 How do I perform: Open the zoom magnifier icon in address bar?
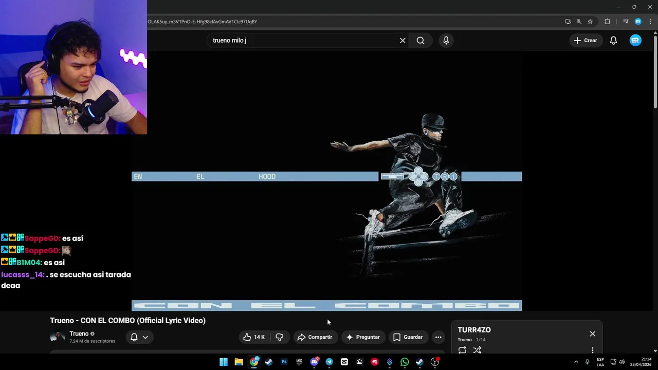579,22
